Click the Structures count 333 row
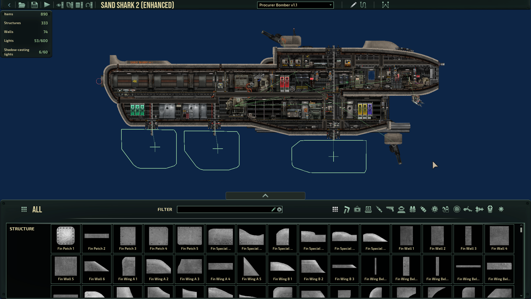Image resolution: width=531 pixels, height=299 pixels. [26, 23]
